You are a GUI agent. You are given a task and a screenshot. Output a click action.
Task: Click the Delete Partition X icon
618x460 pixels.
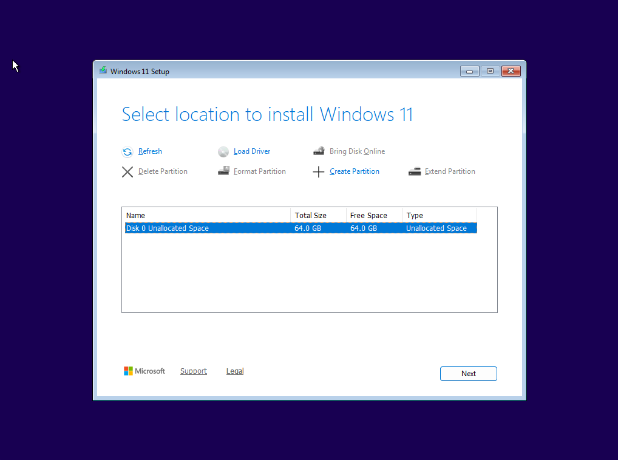click(x=127, y=171)
